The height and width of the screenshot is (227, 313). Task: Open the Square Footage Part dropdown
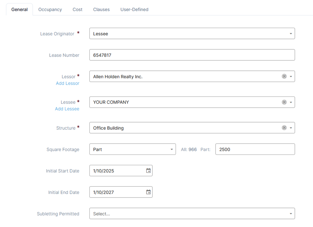pyautogui.click(x=133, y=149)
